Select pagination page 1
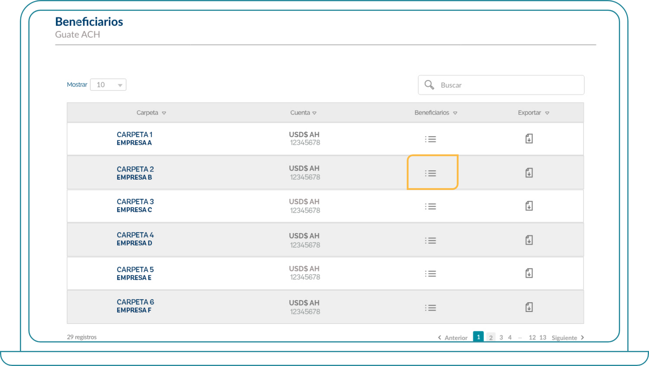Image resolution: width=649 pixels, height=366 pixels. pyautogui.click(x=478, y=337)
